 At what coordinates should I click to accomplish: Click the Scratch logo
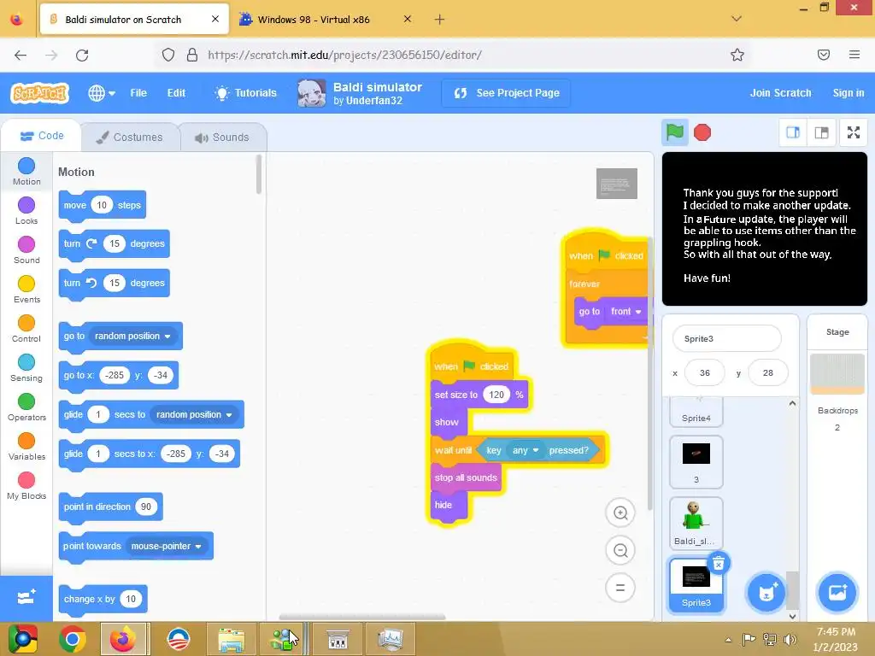[x=40, y=93]
